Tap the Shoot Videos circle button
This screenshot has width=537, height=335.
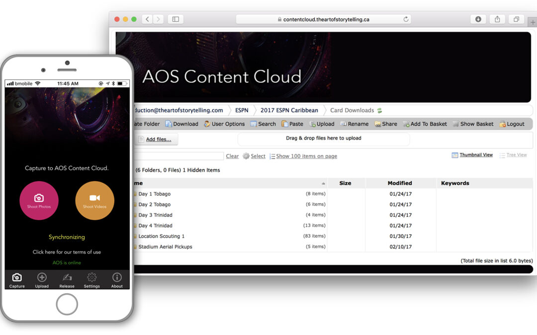pyautogui.click(x=94, y=201)
